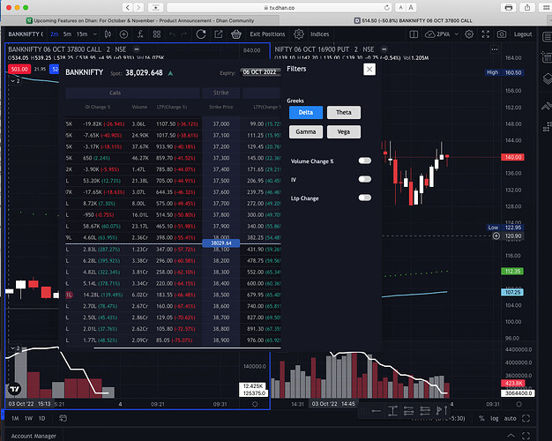Click the 37,800 strike price cell

pyautogui.click(x=221, y=214)
